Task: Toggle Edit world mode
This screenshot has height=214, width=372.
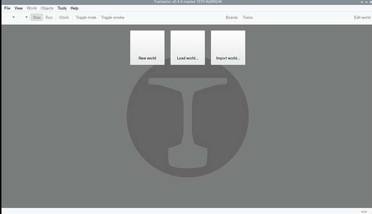Action: [x=362, y=17]
